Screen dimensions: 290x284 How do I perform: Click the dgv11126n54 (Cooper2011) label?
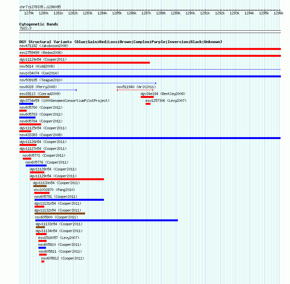point(43,142)
